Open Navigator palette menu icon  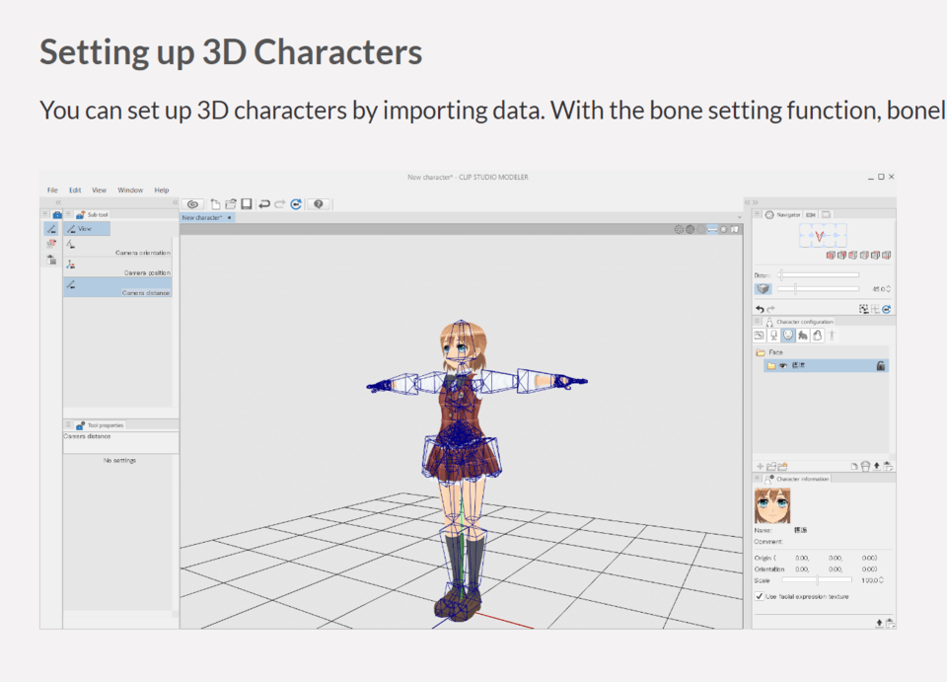click(x=757, y=214)
